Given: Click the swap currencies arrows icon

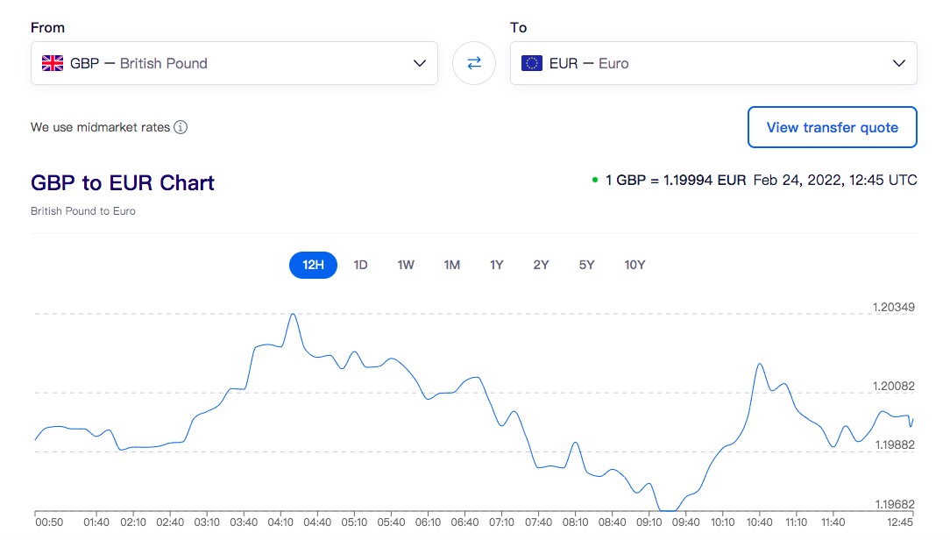Looking at the screenshot, I should (474, 63).
